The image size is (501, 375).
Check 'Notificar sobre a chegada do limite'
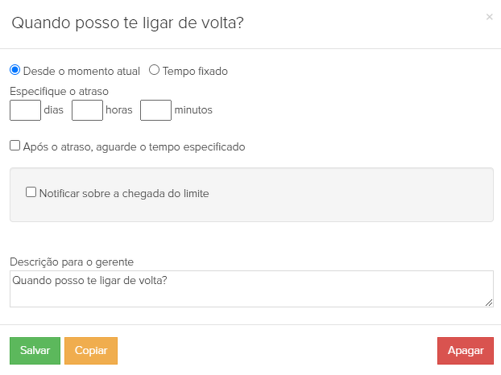[x=31, y=192]
